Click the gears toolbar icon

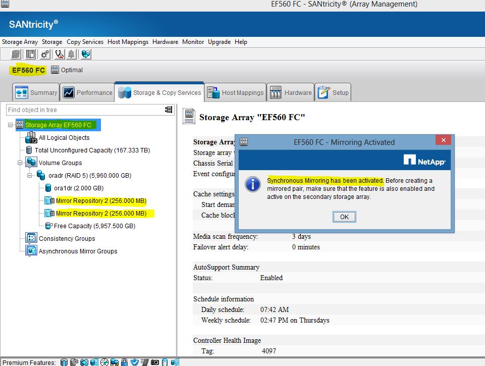pos(44,54)
